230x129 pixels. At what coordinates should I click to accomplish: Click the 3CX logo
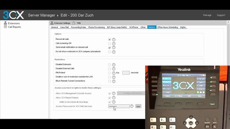[13, 15]
